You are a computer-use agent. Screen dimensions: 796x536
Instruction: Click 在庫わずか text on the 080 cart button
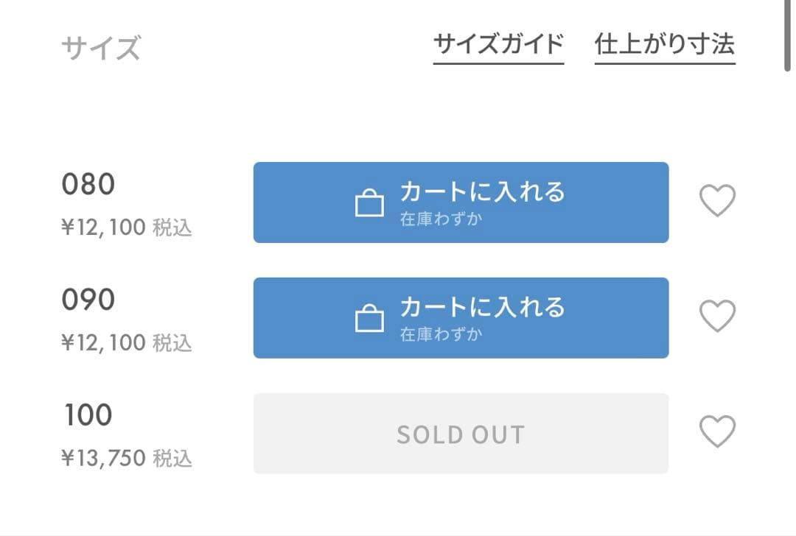pos(441,219)
